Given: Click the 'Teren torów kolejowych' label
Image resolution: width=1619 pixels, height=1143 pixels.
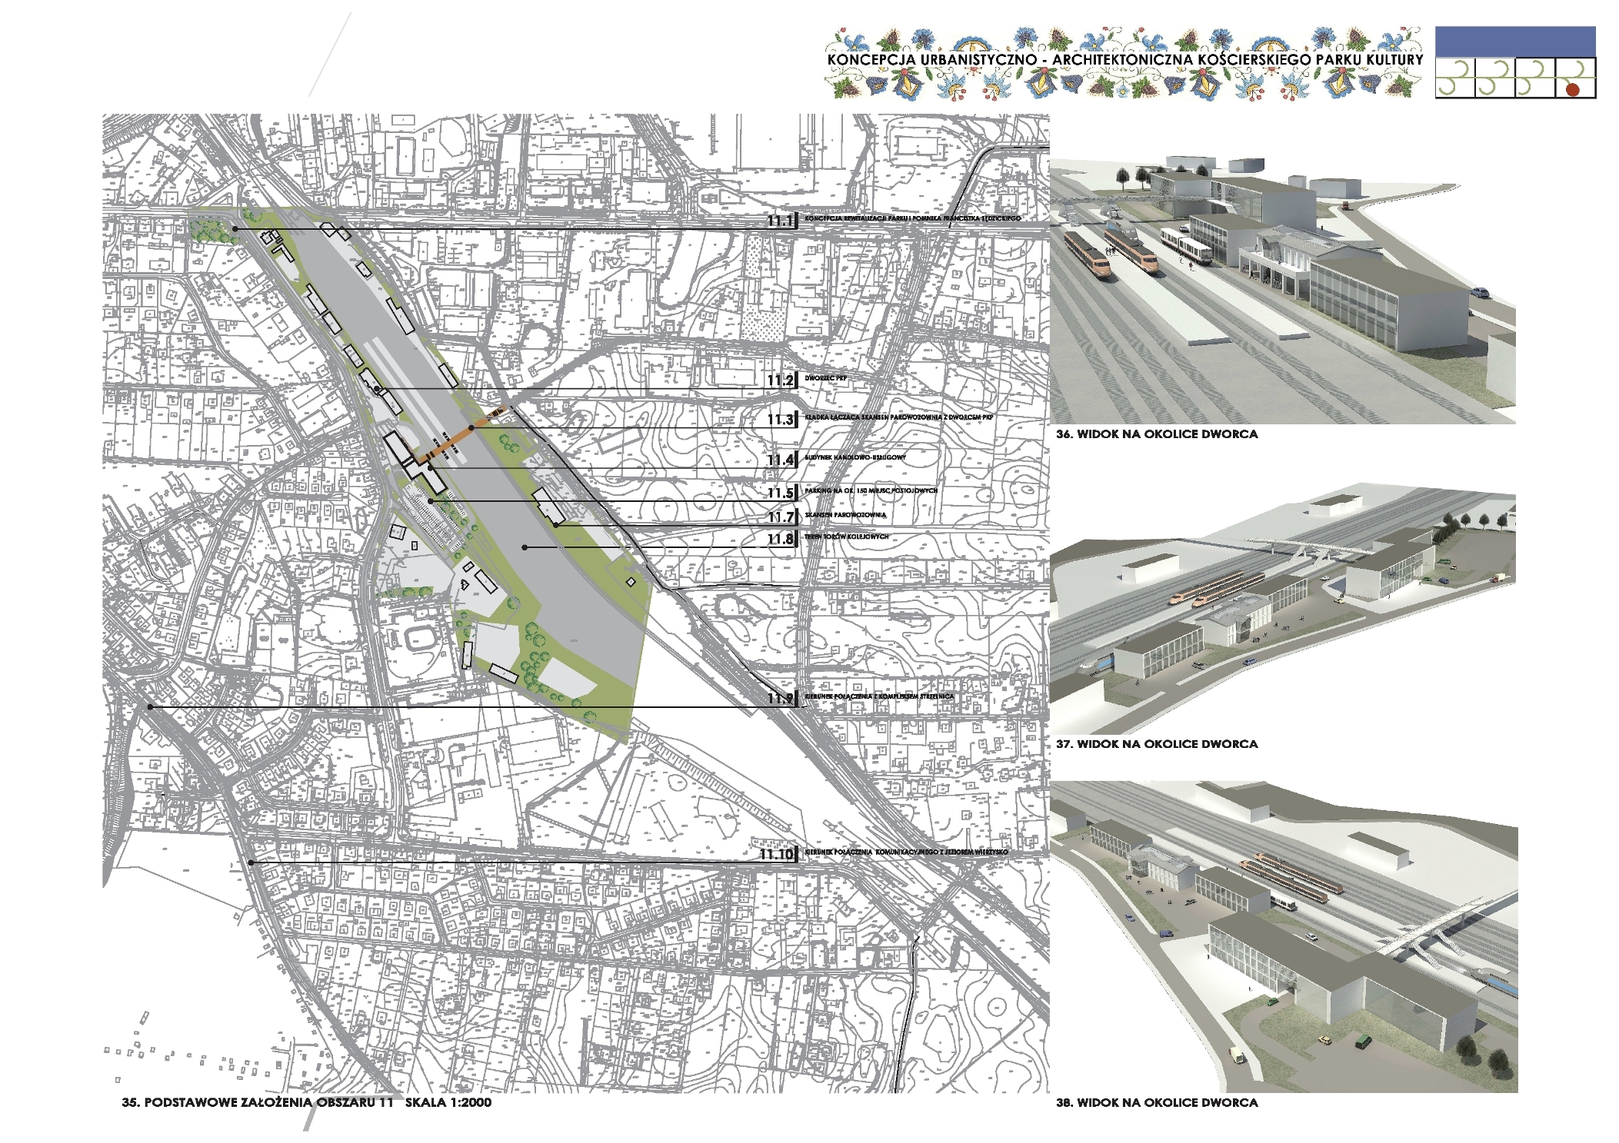Looking at the screenshot, I should point(846,537).
